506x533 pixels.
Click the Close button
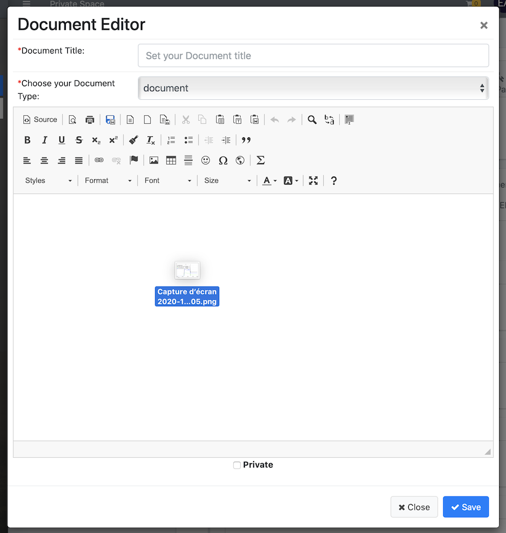pyautogui.click(x=414, y=507)
